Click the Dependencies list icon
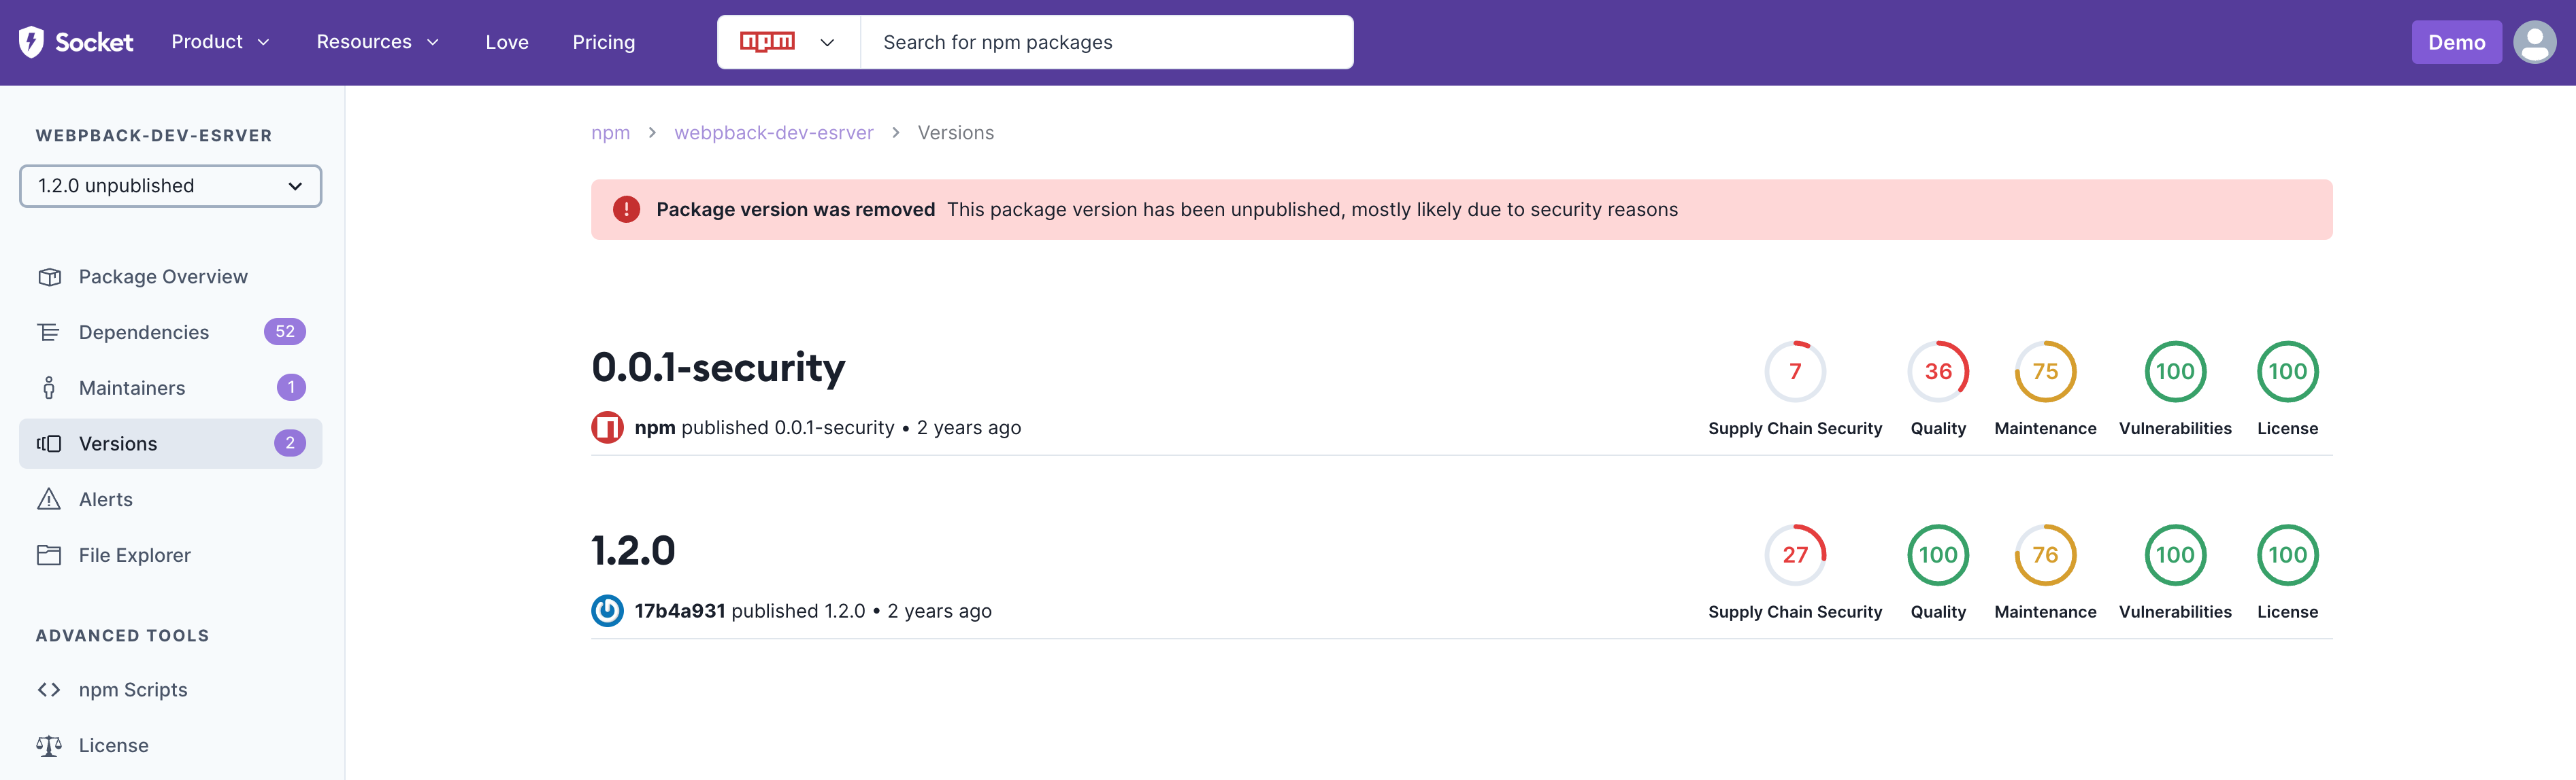Viewport: 2576px width, 780px height. 49,332
